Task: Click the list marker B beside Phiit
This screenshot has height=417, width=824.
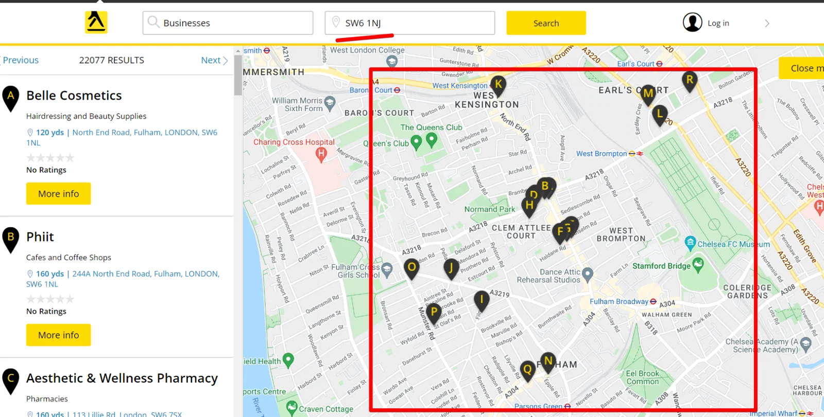Action: click(x=11, y=240)
